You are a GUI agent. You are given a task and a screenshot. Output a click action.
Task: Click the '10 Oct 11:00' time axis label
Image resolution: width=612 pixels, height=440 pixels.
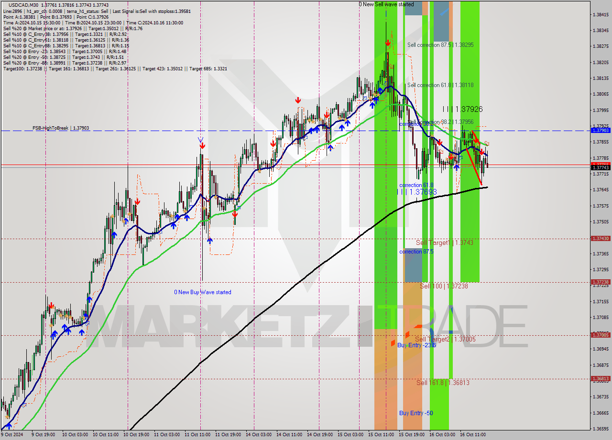pyautogui.click(x=106, y=435)
